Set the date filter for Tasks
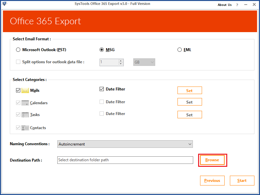This screenshot has width=260, height=195. pos(190,115)
